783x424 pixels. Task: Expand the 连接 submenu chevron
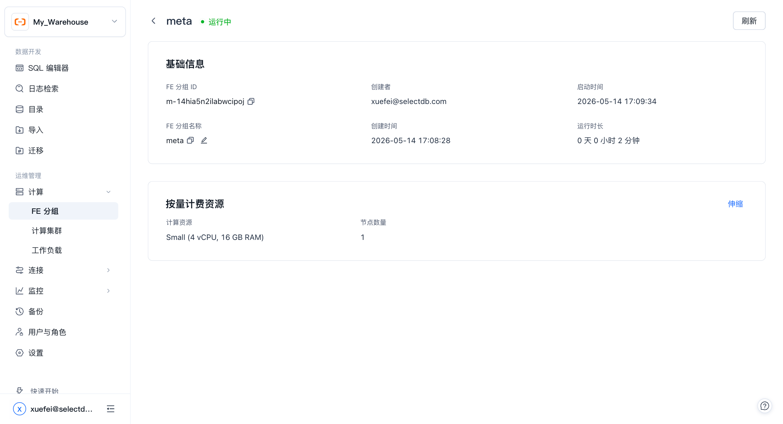pyautogui.click(x=108, y=270)
